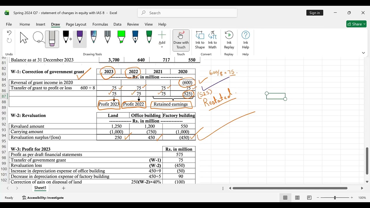Add a new sheet with plus button
This screenshot has width=370, height=208.
point(64,188)
